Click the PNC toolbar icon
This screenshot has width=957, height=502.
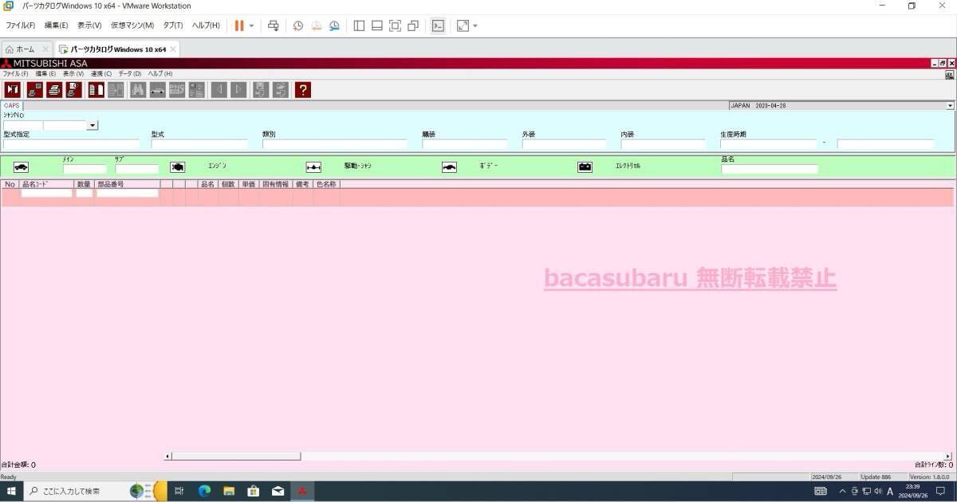[x=177, y=90]
